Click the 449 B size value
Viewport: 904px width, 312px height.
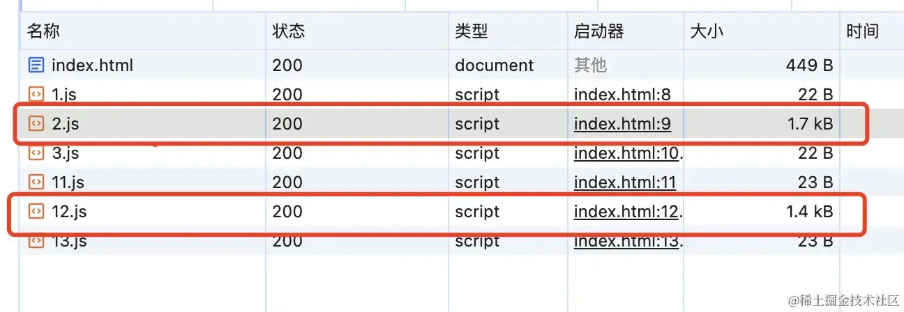click(x=809, y=65)
